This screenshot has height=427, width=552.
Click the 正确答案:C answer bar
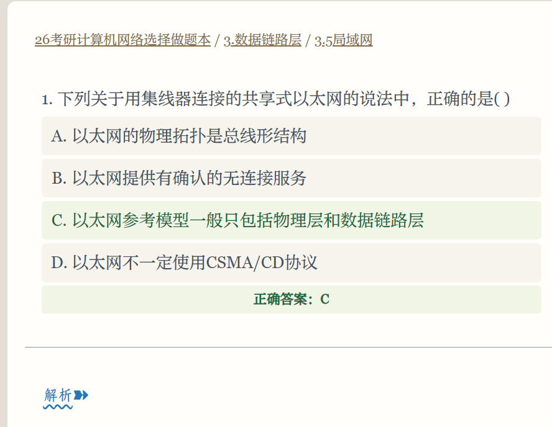coord(291,299)
